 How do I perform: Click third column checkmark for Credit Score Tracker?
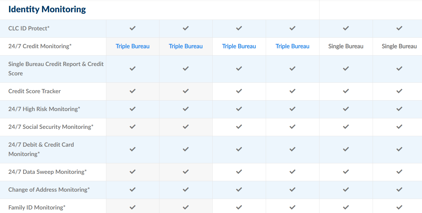point(239,91)
